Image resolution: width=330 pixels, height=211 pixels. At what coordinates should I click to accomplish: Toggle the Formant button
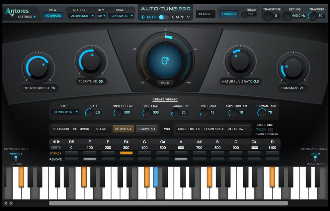(x=229, y=14)
